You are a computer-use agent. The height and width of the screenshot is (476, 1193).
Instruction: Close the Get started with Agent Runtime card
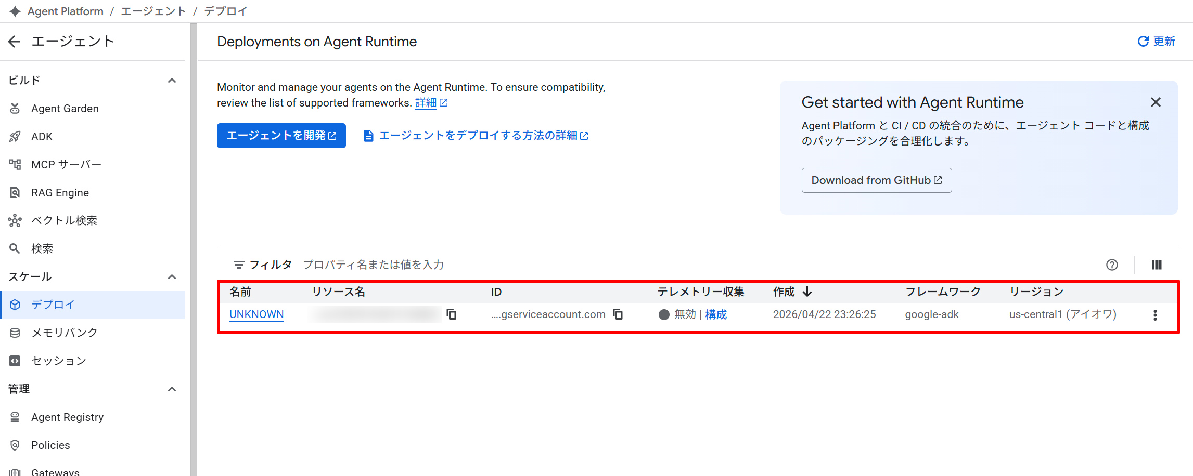(1156, 102)
